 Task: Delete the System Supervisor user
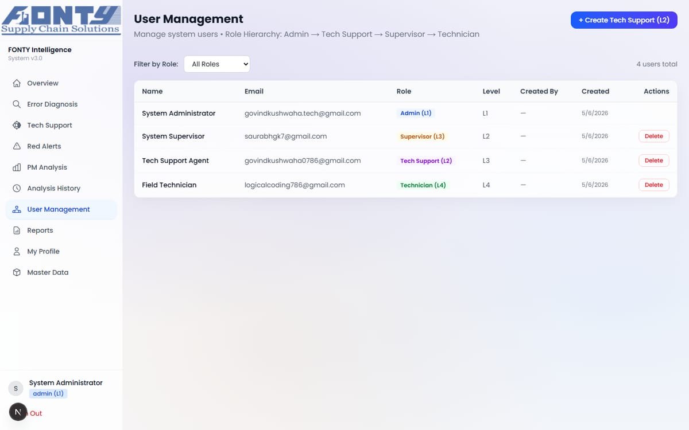point(654,136)
